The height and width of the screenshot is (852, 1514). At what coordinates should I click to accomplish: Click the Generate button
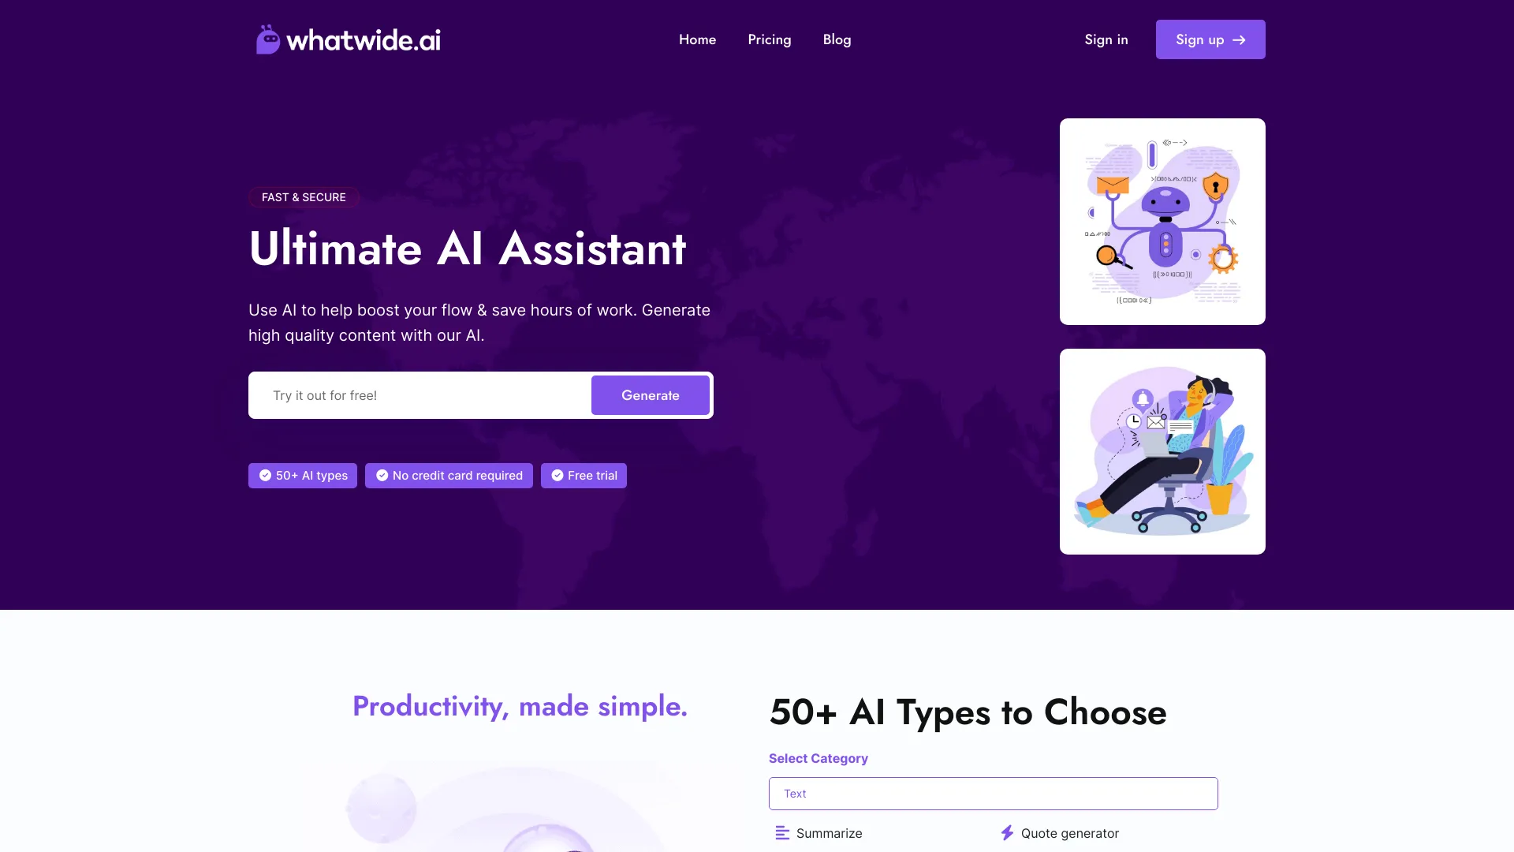click(x=650, y=395)
